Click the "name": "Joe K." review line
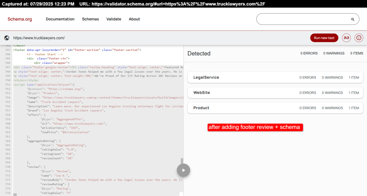 pyautogui.click(x=55, y=176)
